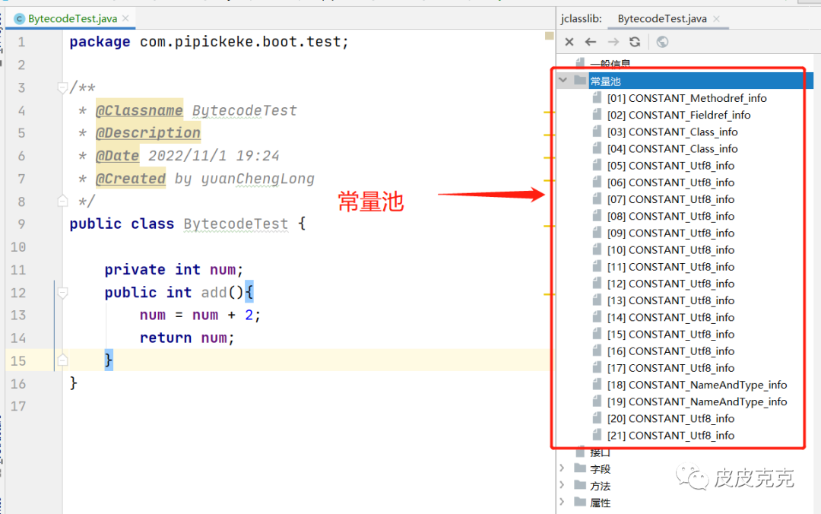The image size is (821, 514).
Task: Select [17] CONSTANT_Utf8_info entry
Action: tap(670, 368)
